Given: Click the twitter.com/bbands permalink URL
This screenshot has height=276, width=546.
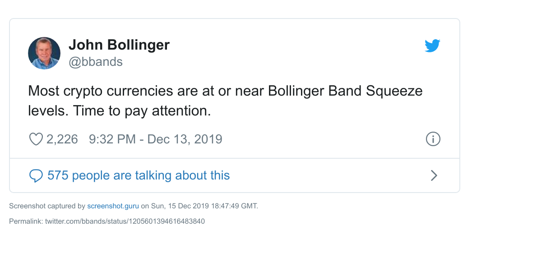Looking at the screenshot, I should [125, 221].
